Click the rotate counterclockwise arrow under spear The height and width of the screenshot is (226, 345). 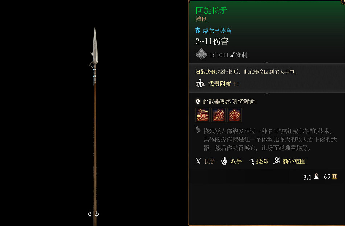[90, 214]
